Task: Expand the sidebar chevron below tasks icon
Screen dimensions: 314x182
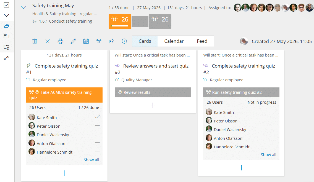Action: (x=6, y=15)
